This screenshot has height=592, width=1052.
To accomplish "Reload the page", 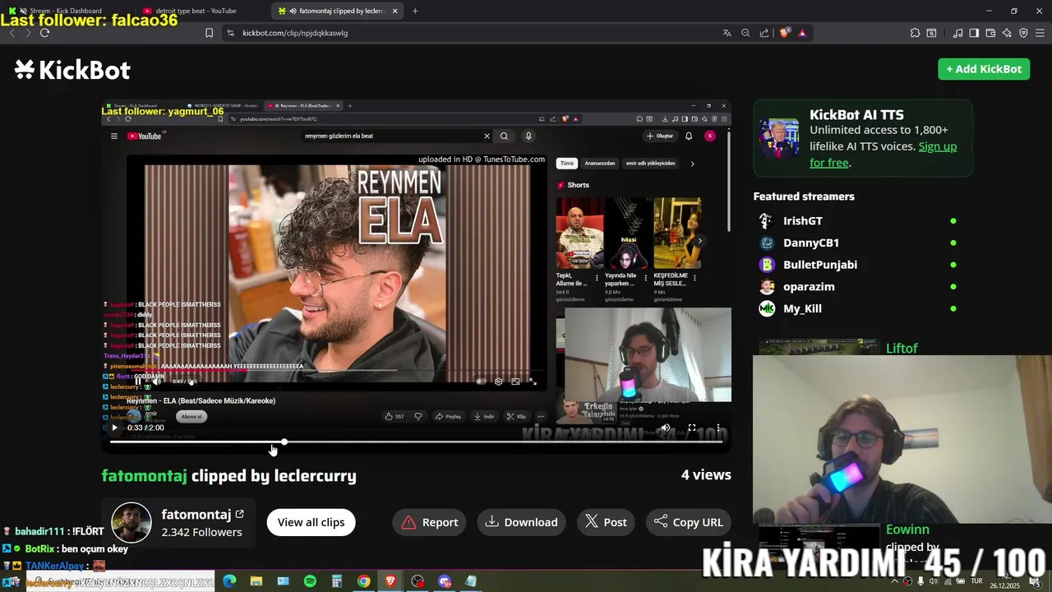I will (44, 33).
